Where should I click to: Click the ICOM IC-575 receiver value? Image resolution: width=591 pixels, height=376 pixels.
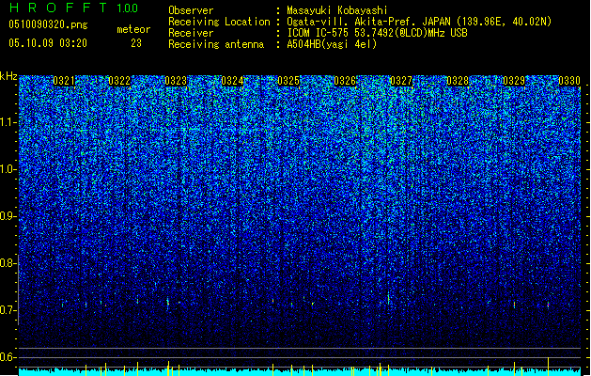point(377,33)
